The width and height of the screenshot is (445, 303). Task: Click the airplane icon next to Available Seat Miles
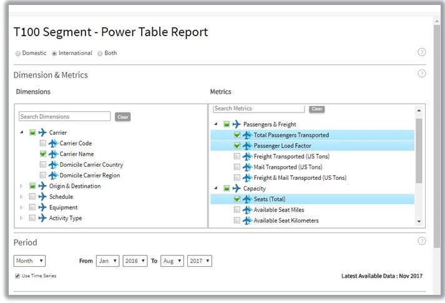click(247, 210)
